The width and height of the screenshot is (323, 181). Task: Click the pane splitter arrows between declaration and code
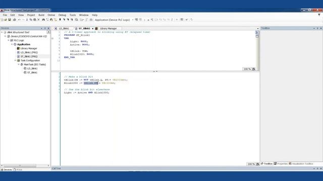pyautogui.click(x=155, y=71)
